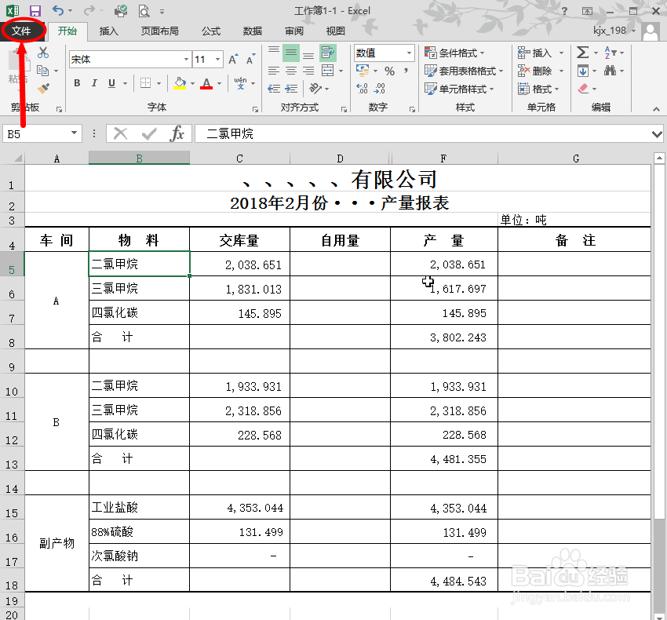Open cell borders button
Viewport: 667px width, 620px height.
[x=145, y=83]
